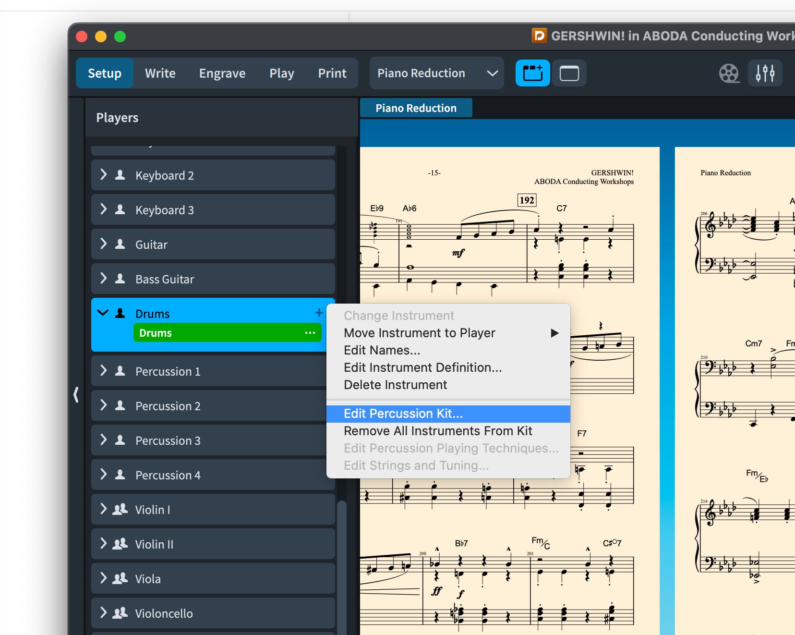795x635 pixels.
Task: Expand the Percussion 1 player
Action: (103, 371)
